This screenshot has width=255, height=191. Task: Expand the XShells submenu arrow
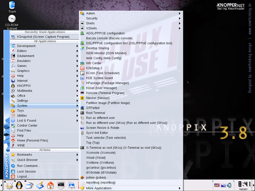click(179, 28)
